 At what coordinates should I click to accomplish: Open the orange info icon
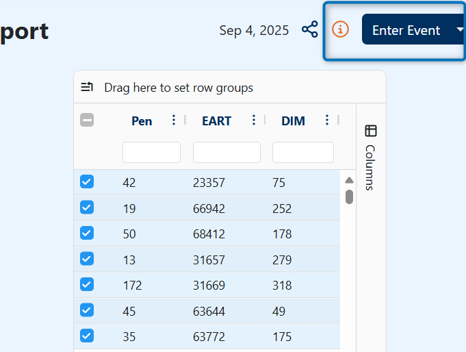pyautogui.click(x=340, y=29)
